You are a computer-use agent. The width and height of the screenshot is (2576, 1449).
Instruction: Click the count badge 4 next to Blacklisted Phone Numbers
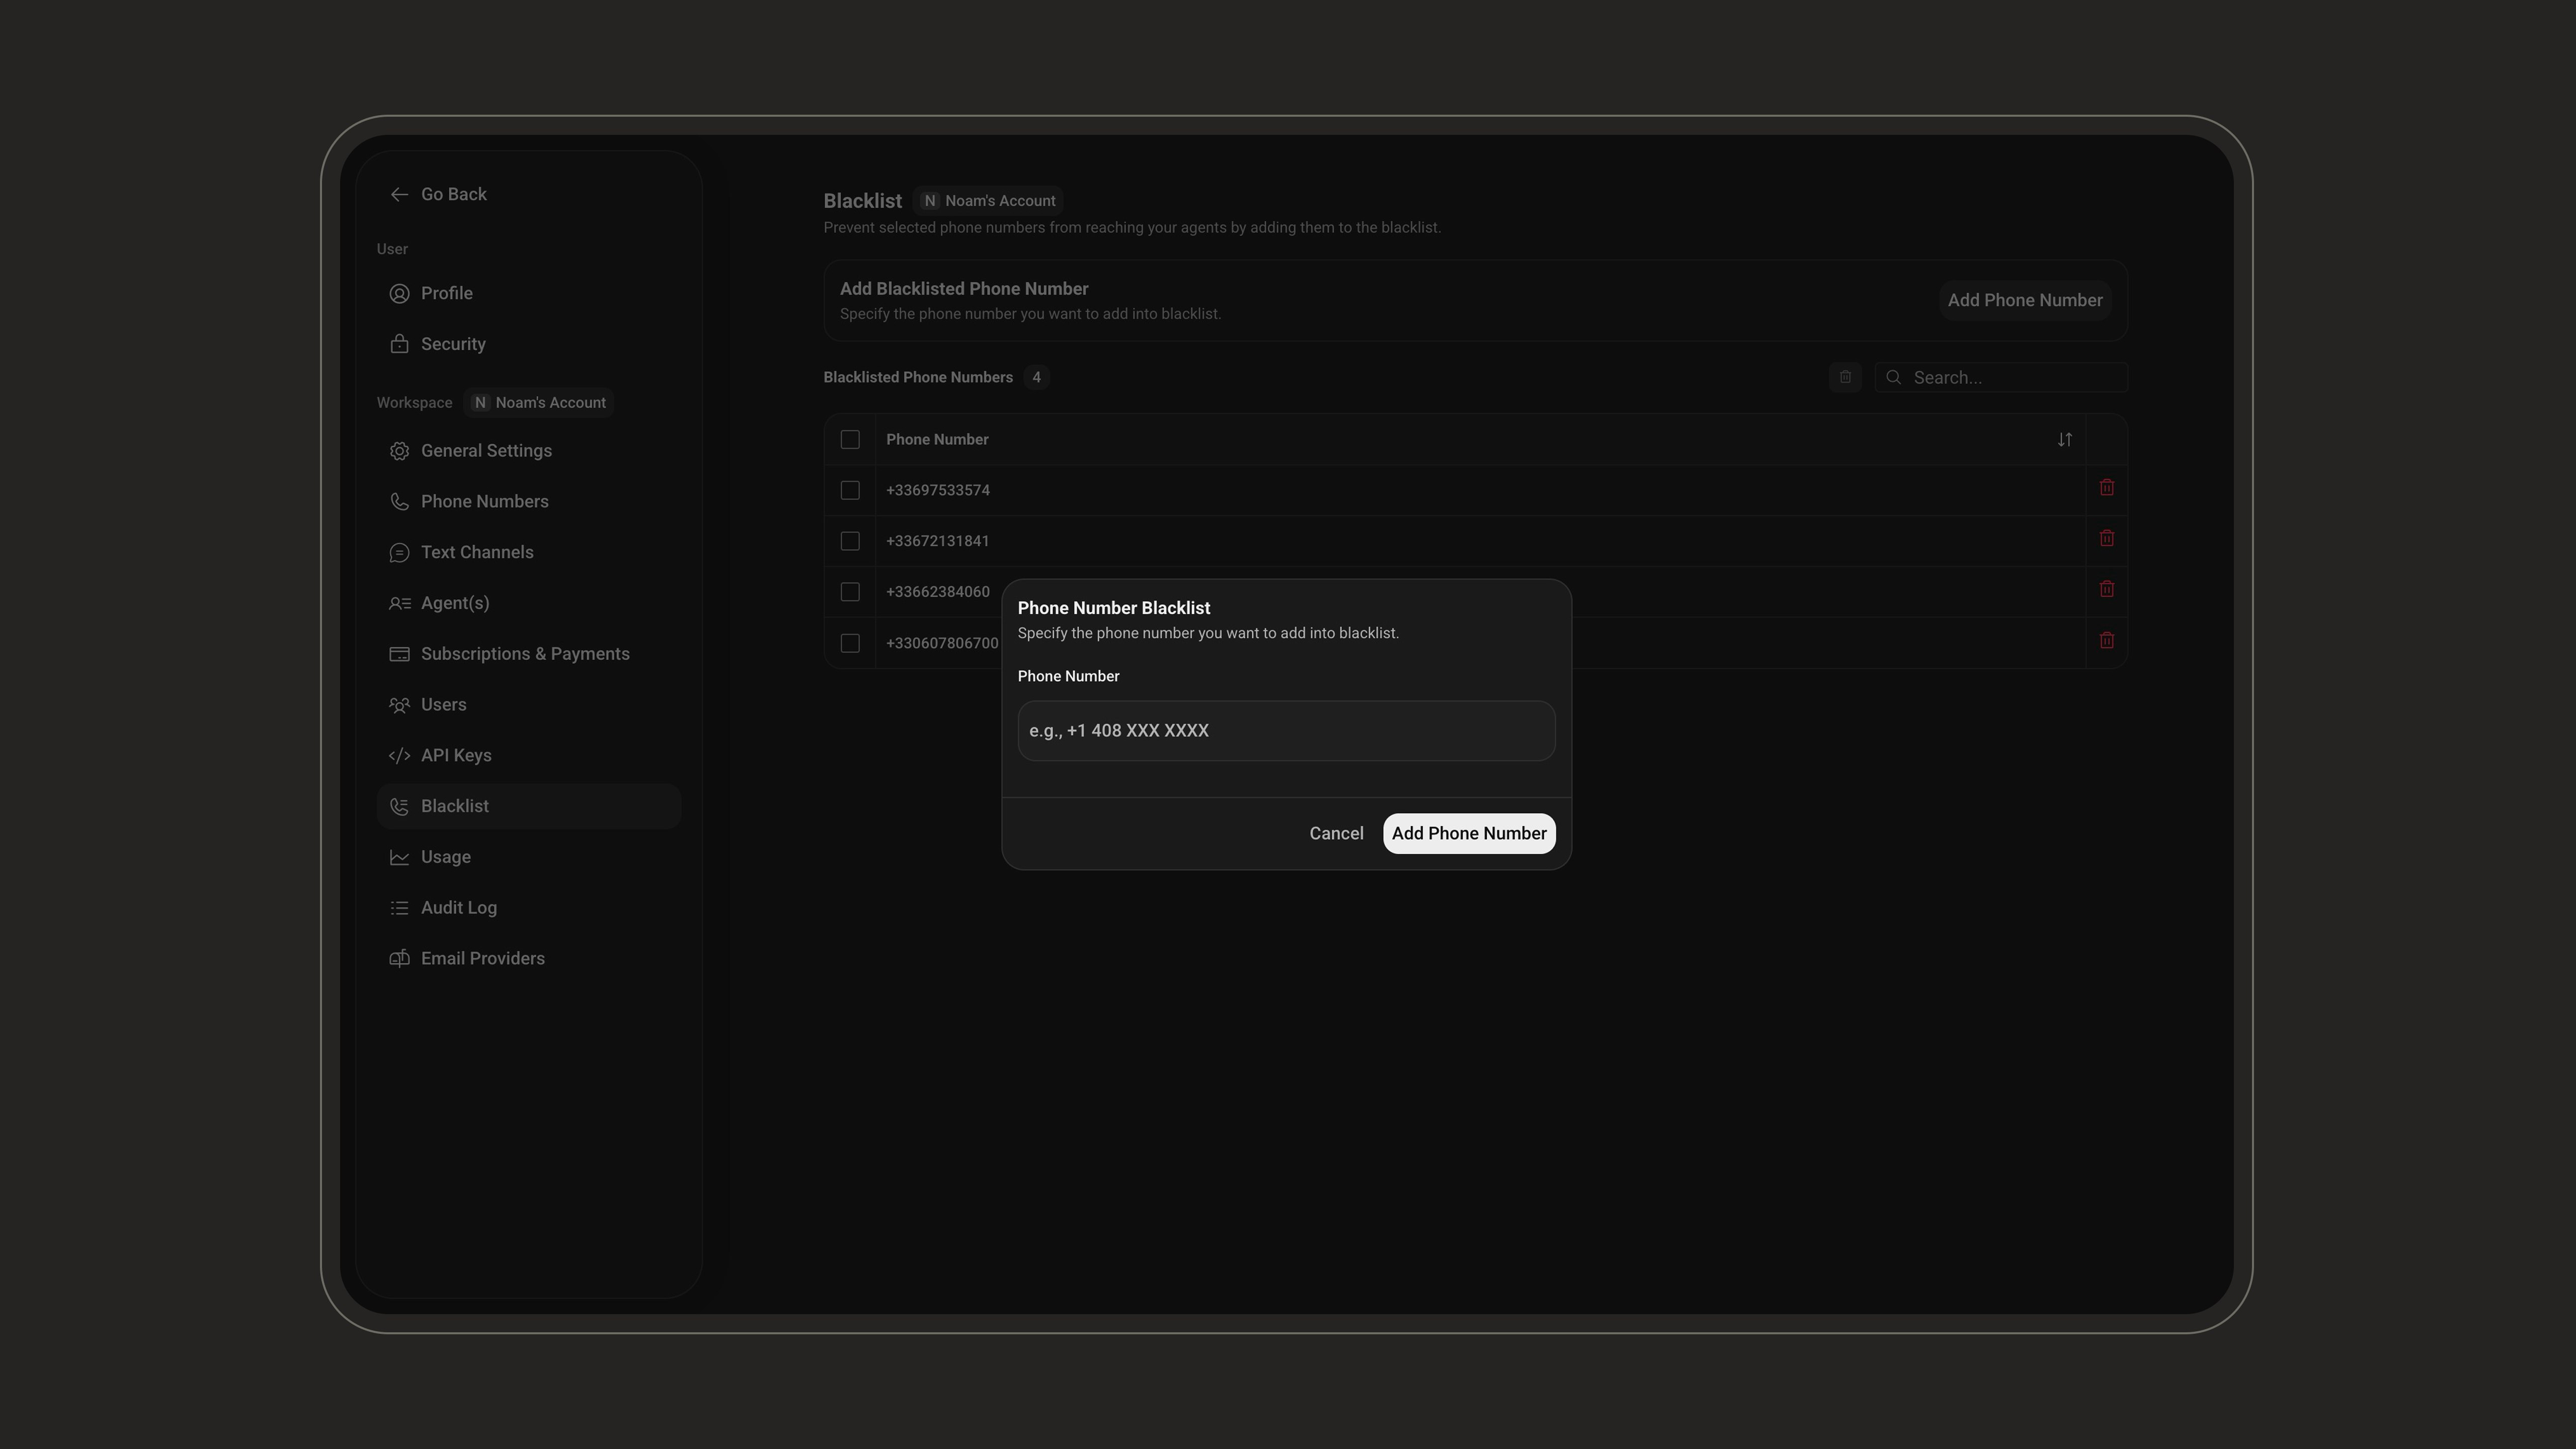(1036, 377)
